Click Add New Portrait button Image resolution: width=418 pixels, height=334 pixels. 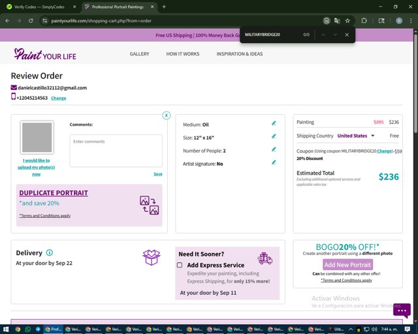[x=347, y=265]
